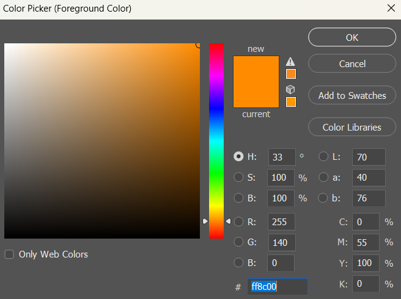Click the in-gamut color swatch below warning
Image resolution: width=401 pixels, height=299 pixels.
coord(291,74)
